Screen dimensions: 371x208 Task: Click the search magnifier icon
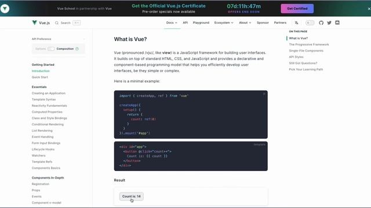(57, 23)
